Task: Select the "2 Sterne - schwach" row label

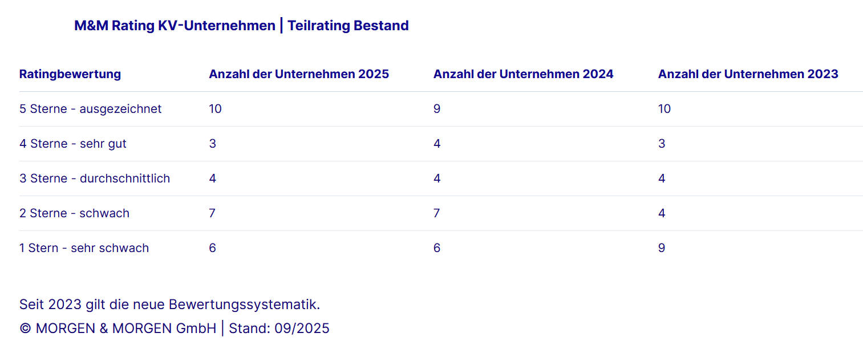Action: (x=74, y=213)
